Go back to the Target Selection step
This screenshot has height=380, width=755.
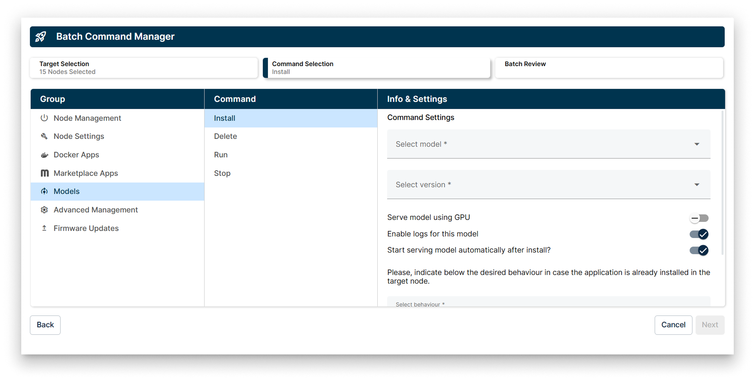[x=144, y=68]
